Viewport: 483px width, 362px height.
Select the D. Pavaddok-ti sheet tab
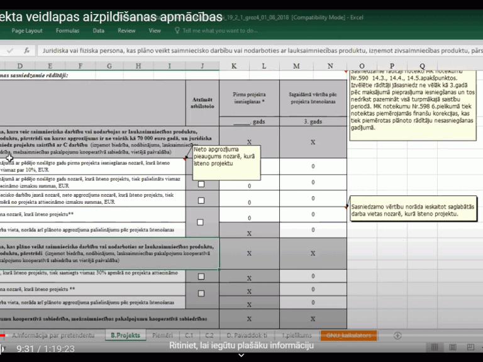coord(247,335)
